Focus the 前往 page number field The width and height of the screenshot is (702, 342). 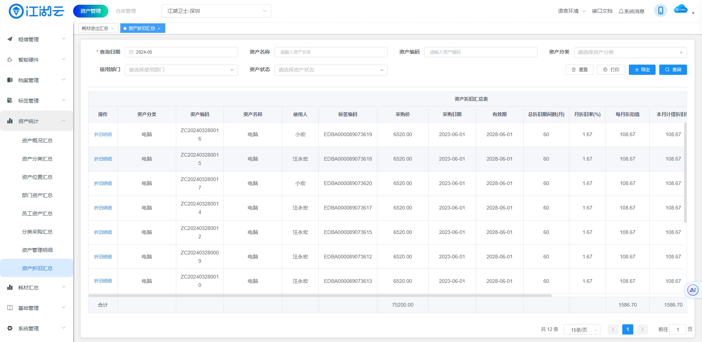[x=678, y=330]
